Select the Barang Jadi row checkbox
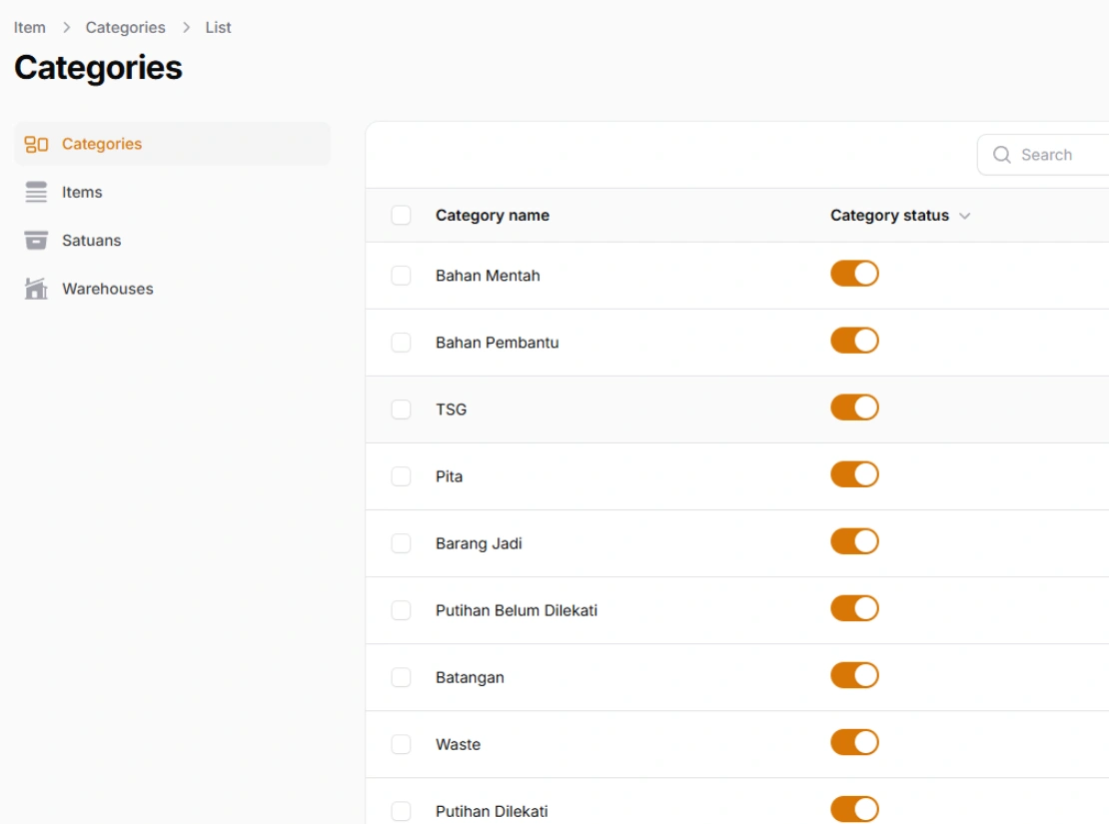Viewport: 1109px width, 824px height. click(x=401, y=543)
